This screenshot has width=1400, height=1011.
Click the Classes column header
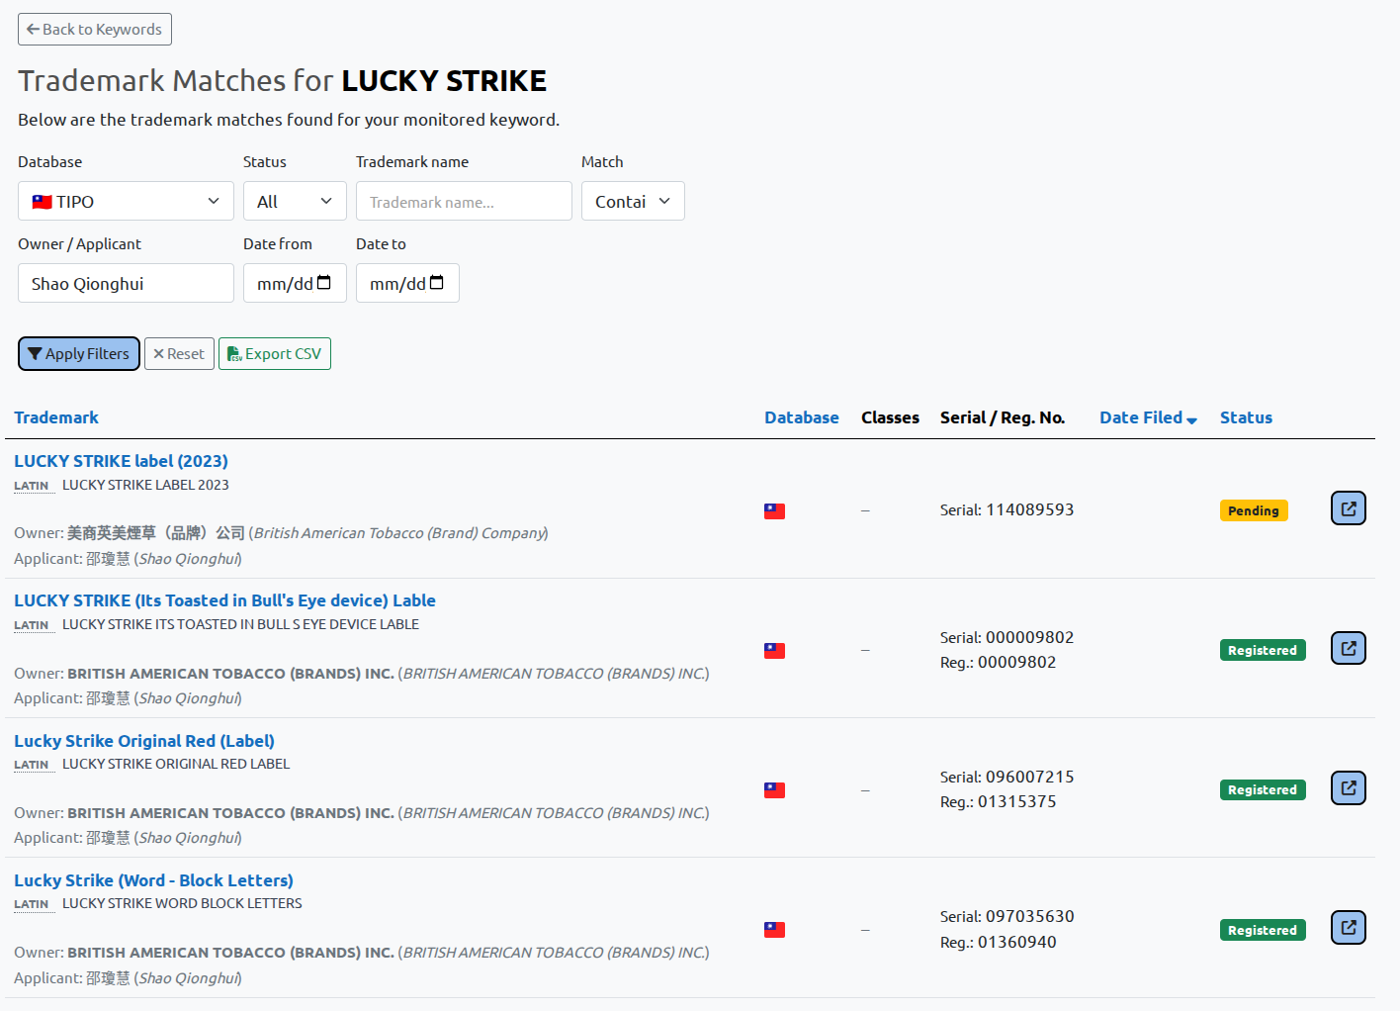coord(890,417)
